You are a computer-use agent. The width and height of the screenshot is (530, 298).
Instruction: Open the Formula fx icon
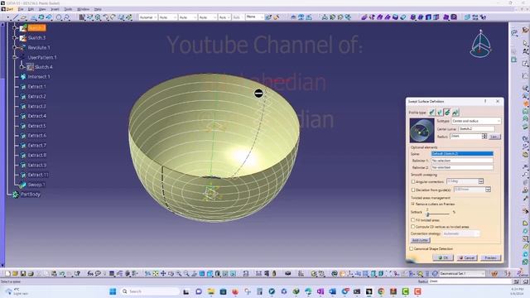coord(90,274)
